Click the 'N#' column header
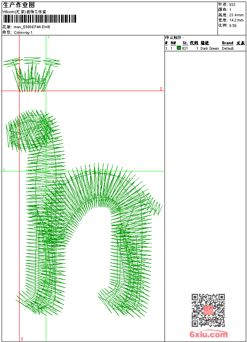The height and width of the screenshot is (342, 247). coord(173,43)
